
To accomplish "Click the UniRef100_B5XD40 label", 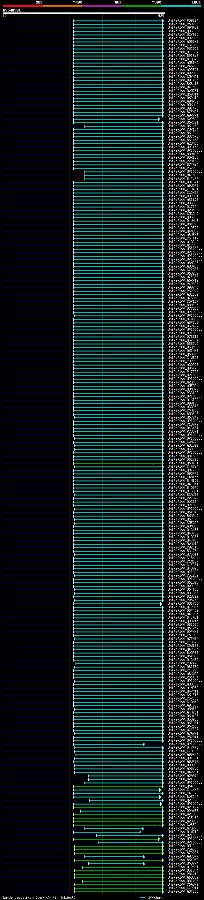I will [183, 512].
